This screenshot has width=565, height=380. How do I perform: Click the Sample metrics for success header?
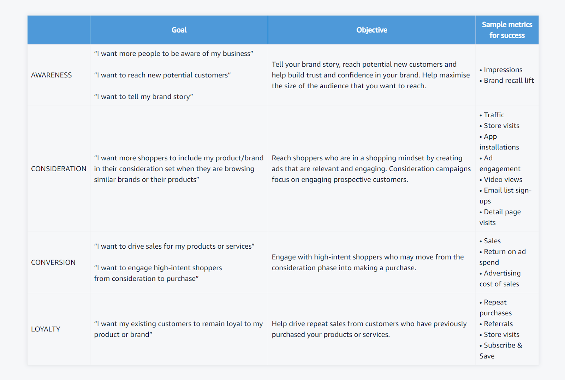pyautogui.click(x=507, y=30)
